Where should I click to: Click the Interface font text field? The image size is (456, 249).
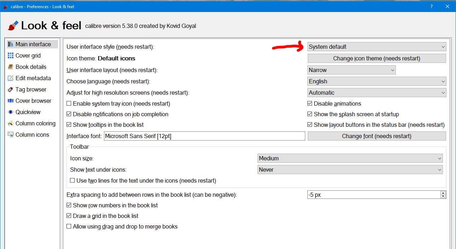click(204, 136)
